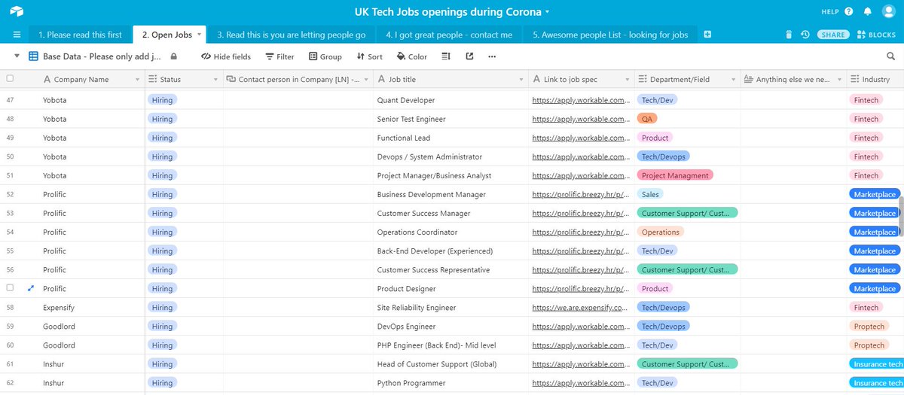Screen dimensions: 904x395
Task: Switch to '3. Read this is you are letting people go' tab
Action: coord(292,35)
